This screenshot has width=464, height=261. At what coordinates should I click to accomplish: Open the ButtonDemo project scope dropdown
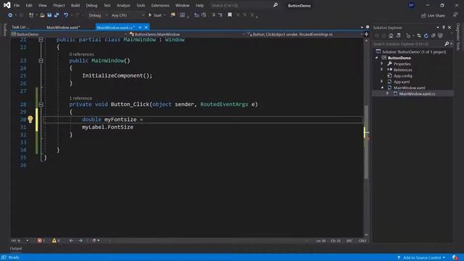click(x=70, y=34)
